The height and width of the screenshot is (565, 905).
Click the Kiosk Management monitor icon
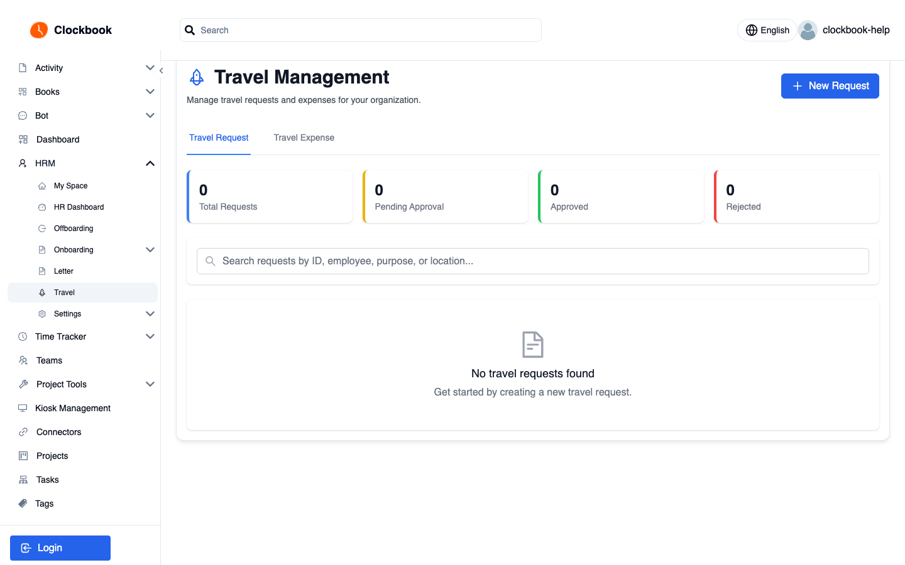click(x=23, y=408)
